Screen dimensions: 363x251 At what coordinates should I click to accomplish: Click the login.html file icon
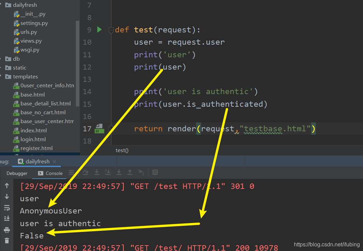16,139
